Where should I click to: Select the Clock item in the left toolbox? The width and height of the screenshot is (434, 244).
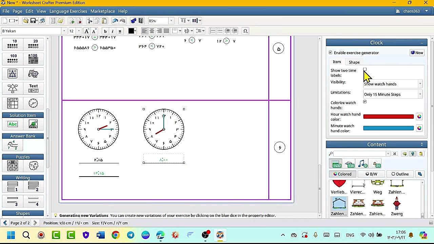(33, 103)
